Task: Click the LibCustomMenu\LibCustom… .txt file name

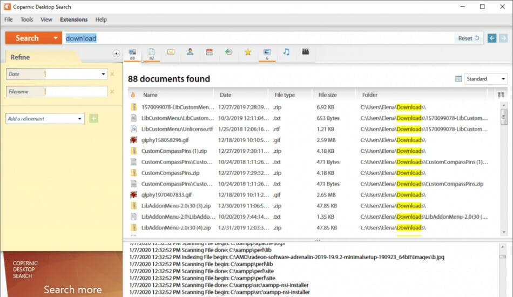Action: 177,118
